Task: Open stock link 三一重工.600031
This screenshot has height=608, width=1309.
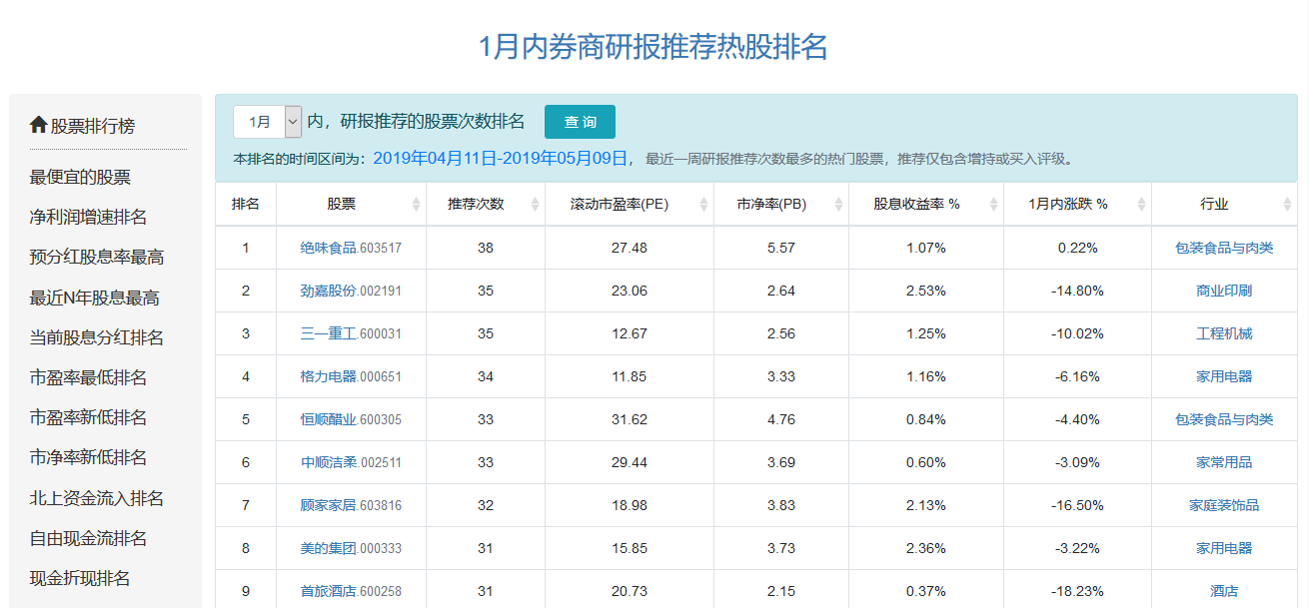Action: pos(351,333)
